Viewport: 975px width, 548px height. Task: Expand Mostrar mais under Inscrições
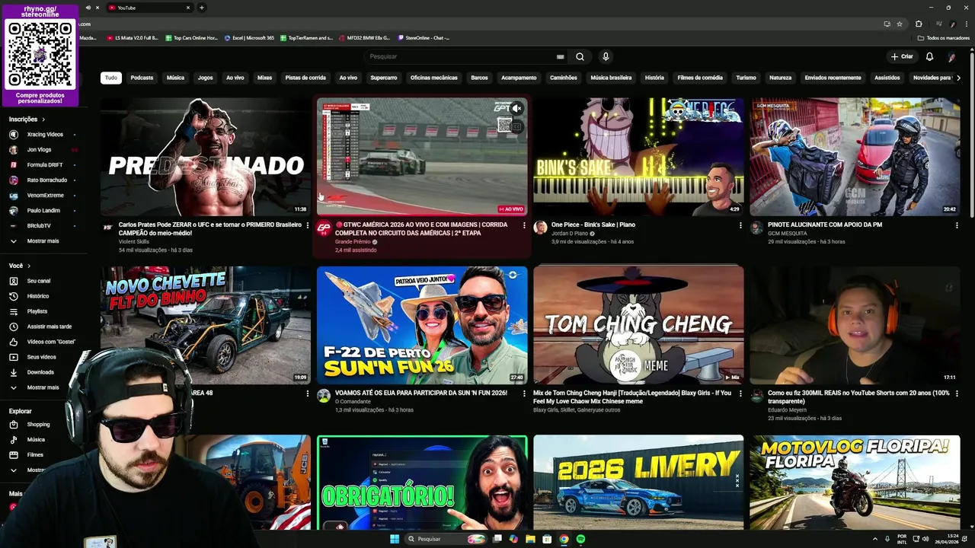click(42, 241)
